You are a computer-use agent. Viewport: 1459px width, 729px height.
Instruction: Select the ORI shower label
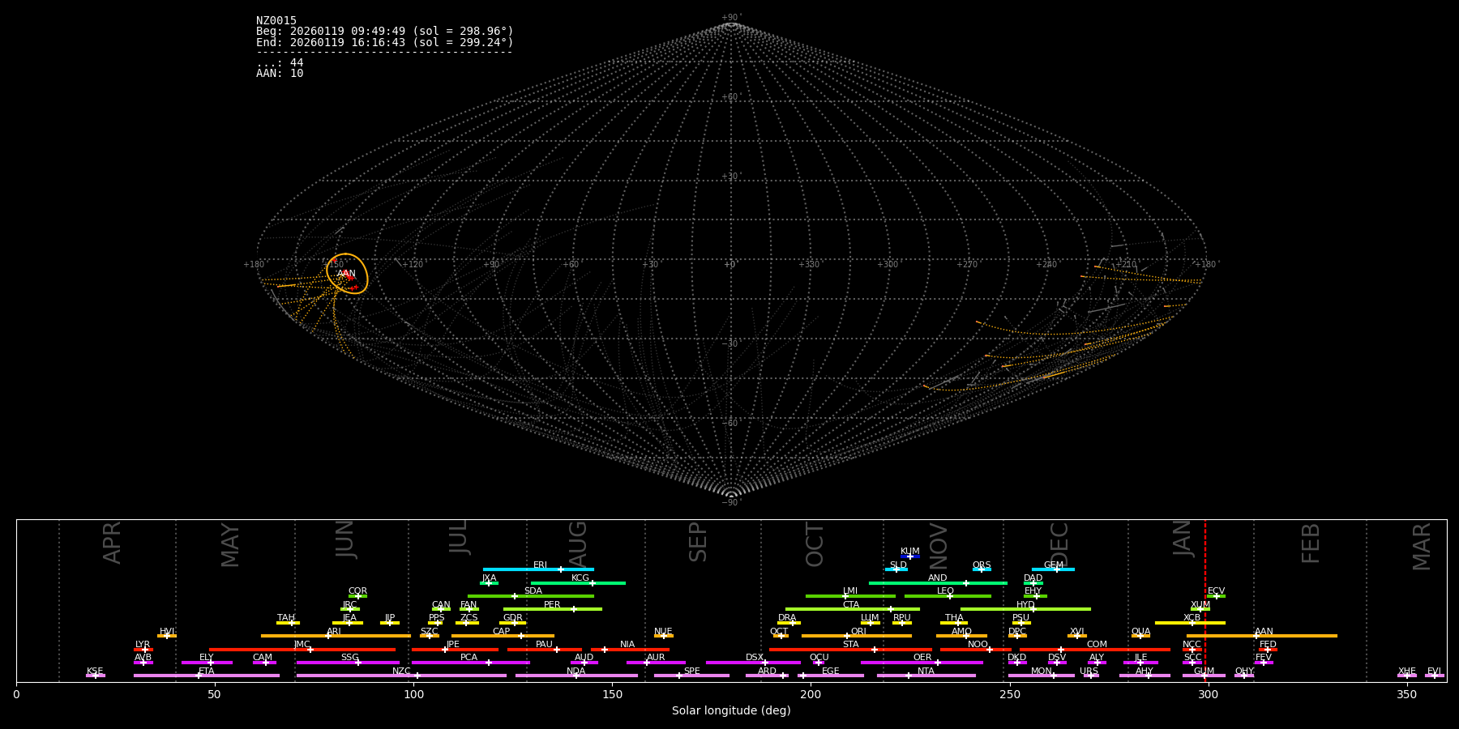pyautogui.click(x=858, y=632)
